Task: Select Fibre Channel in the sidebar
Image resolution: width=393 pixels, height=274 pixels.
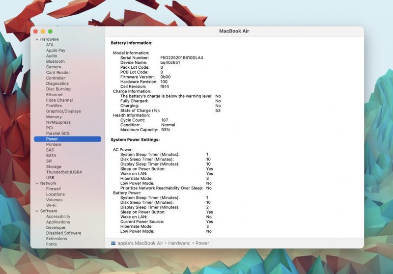Action: pos(59,100)
